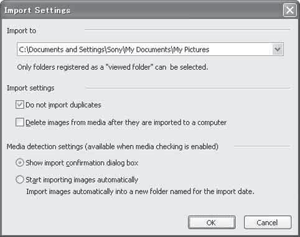
Task: Toggle the Do not import duplicates checkbox
Action: [20, 105]
